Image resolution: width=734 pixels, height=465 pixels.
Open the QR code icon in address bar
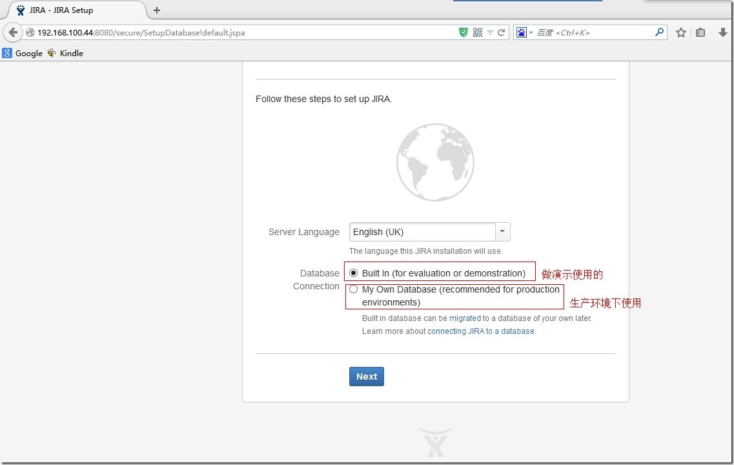[x=478, y=32]
